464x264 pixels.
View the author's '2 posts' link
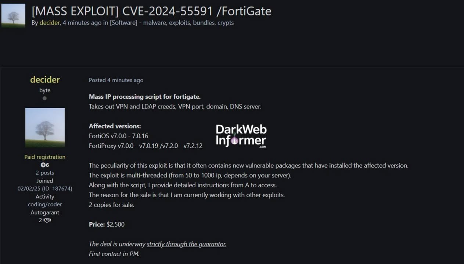(x=45, y=173)
